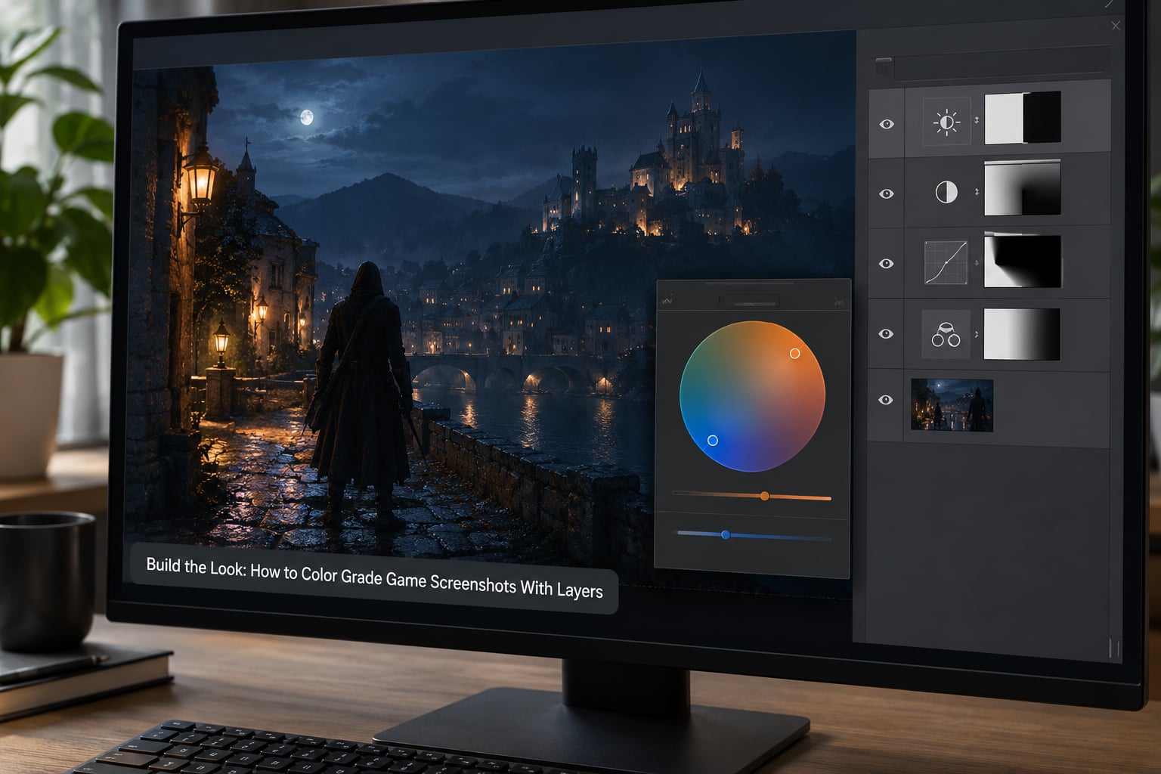Hide the Brightness adjustment layer
The height and width of the screenshot is (774, 1161).
click(x=887, y=124)
